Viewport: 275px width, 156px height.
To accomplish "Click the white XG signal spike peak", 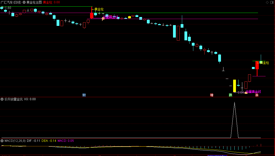I will click(x=234, y=102).
